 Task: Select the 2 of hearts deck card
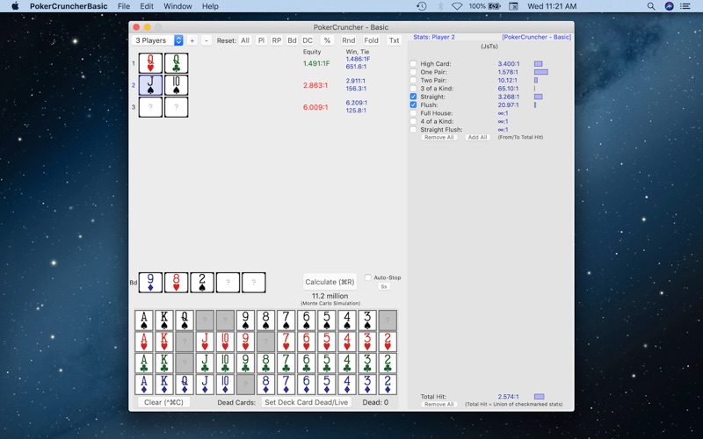(388, 342)
